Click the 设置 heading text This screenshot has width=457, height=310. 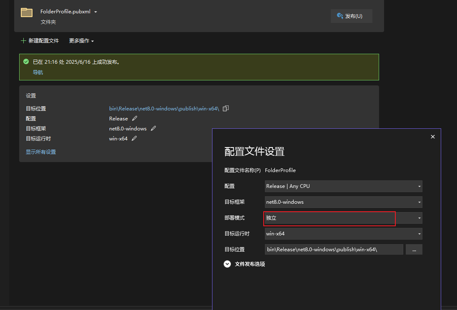click(31, 96)
